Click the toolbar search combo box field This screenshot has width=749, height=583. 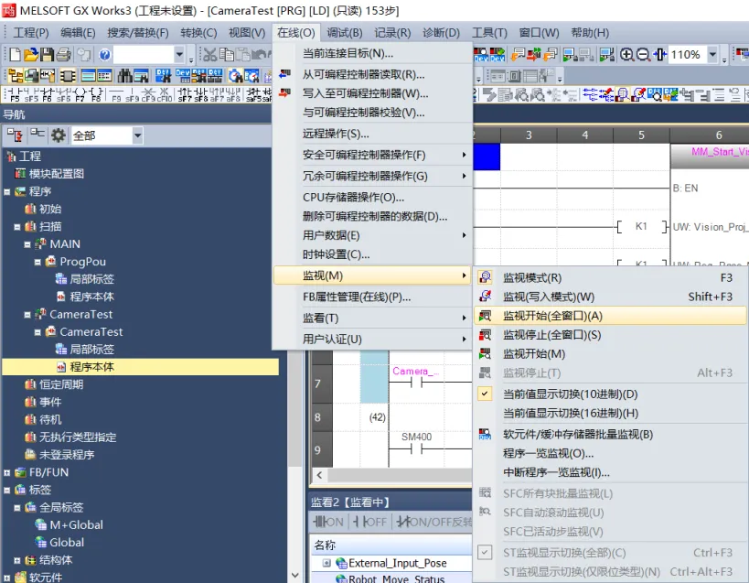[x=144, y=55]
